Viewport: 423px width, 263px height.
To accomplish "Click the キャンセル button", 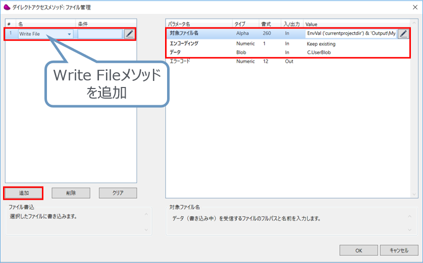I will pos(398,250).
